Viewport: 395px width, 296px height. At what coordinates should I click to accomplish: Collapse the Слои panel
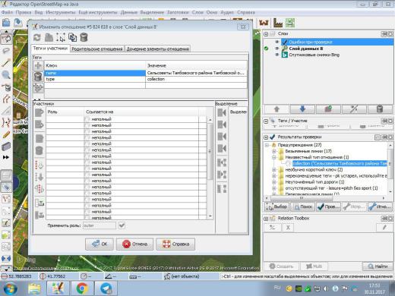[x=266, y=34]
